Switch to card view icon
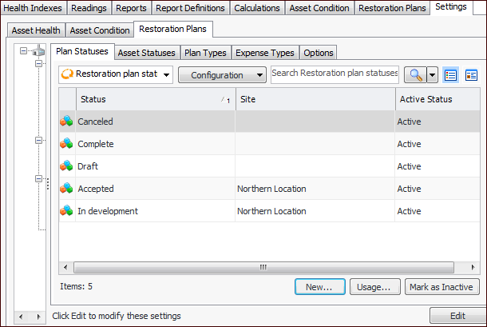 (470, 75)
